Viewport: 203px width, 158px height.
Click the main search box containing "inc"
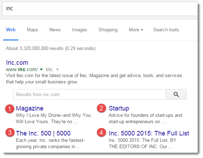click(x=100, y=9)
